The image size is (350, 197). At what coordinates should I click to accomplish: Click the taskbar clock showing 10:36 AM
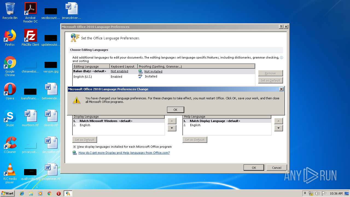coord(336,193)
